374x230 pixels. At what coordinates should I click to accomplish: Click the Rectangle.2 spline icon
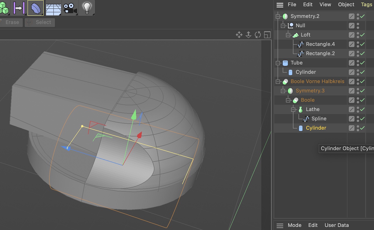tap(300, 54)
